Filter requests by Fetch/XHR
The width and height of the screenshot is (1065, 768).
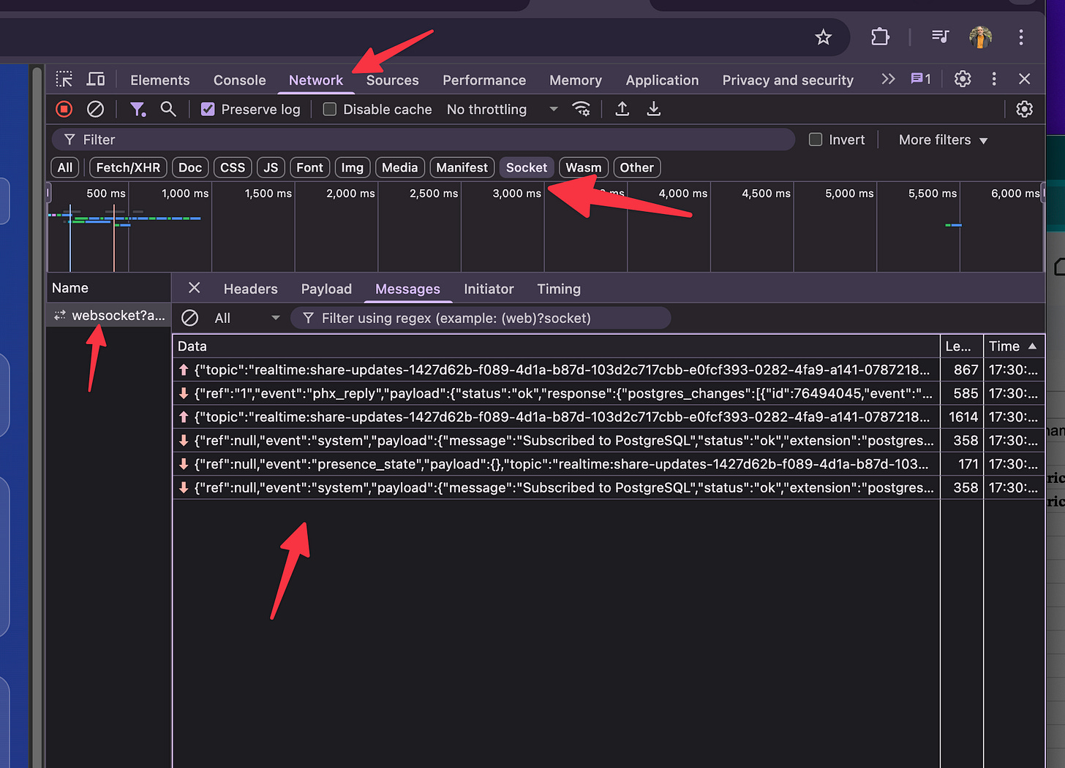tap(128, 167)
